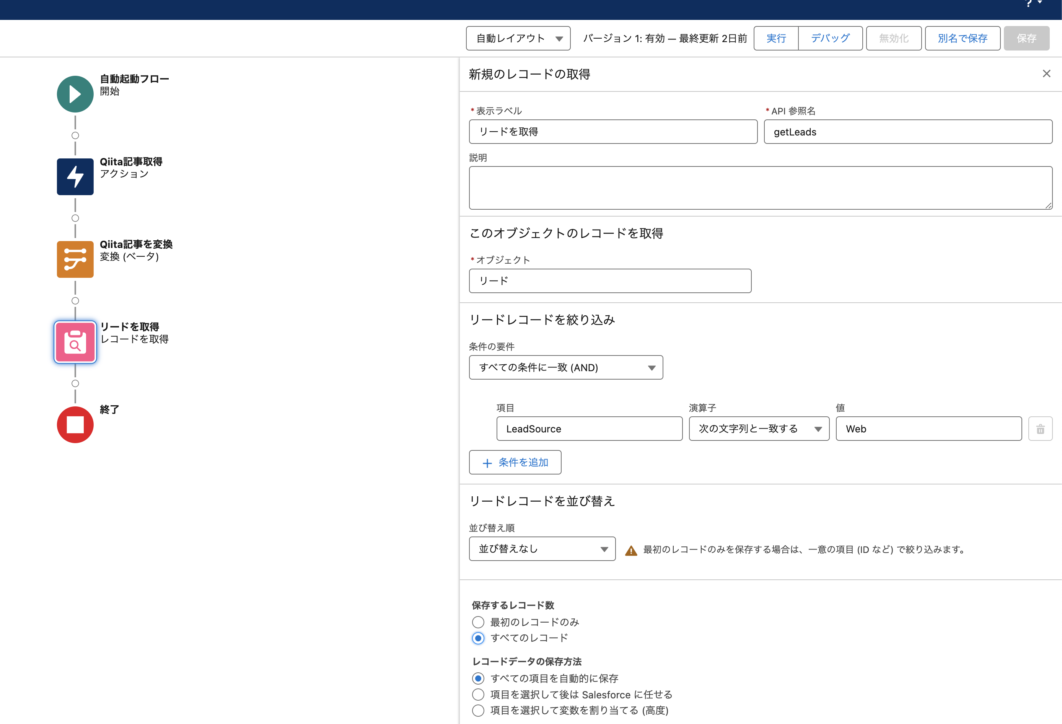Change the 演算子 operator dropdown
This screenshot has height=724, width=1062.
(x=759, y=428)
